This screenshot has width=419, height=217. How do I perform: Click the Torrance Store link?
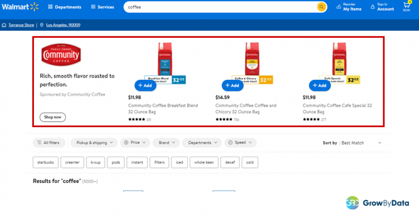pyautogui.click(x=21, y=25)
